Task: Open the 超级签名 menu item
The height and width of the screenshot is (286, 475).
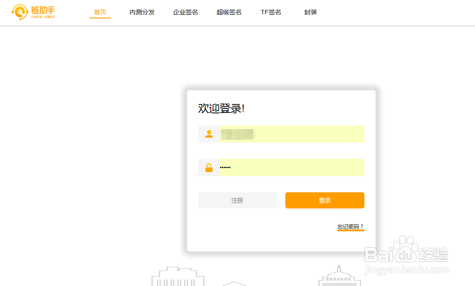Action: click(x=228, y=12)
